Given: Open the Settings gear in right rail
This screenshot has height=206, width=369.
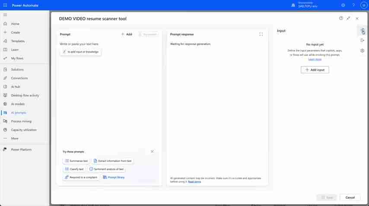Looking at the screenshot, I should [x=363, y=51].
